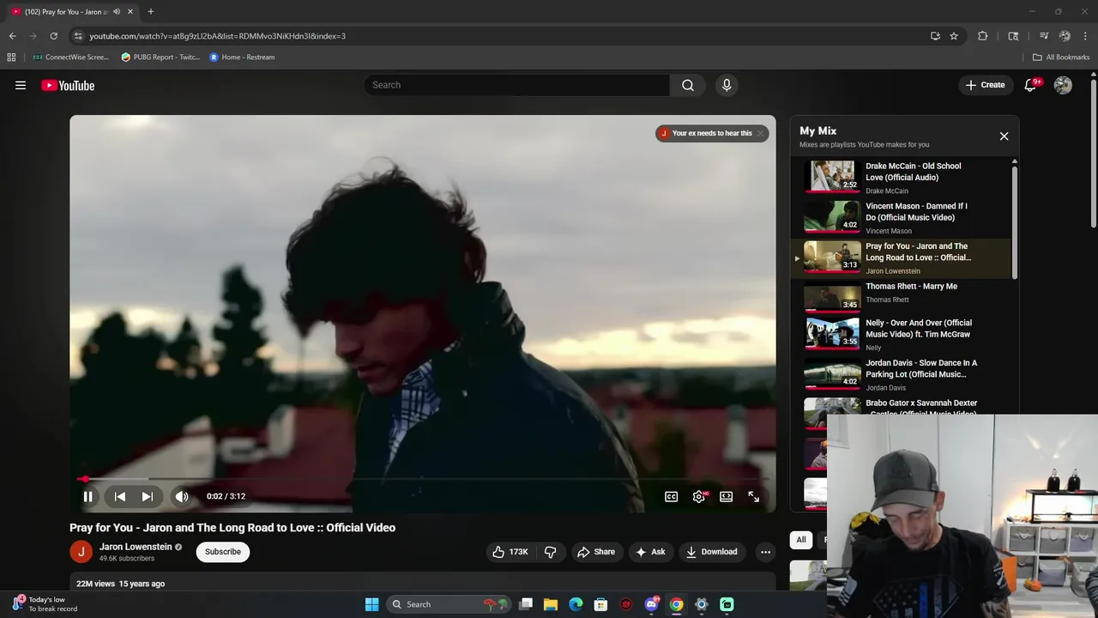Toggle closed captions on the player
1098x618 pixels.
click(671, 496)
